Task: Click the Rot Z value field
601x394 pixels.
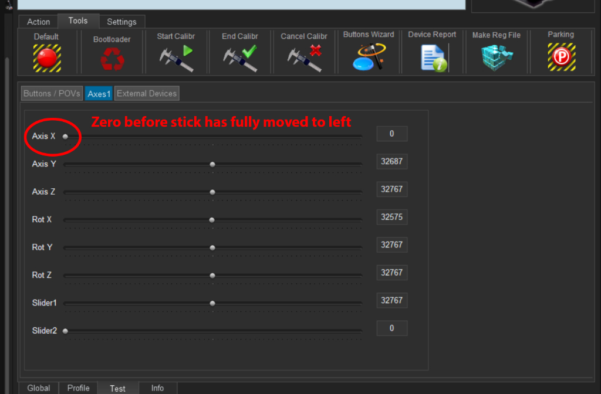Action: [x=391, y=273]
